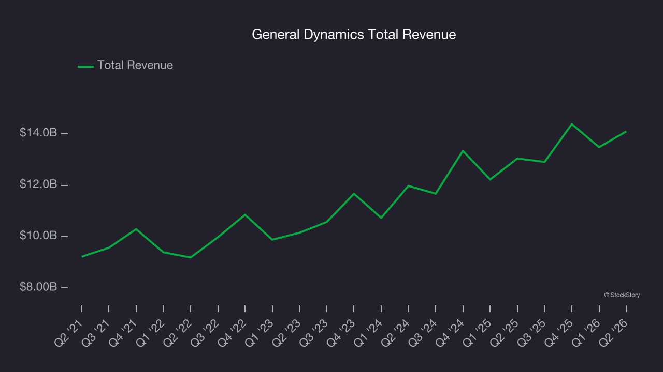Click the '$8.00B' y-axis label
Image resolution: width=663 pixels, height=372 pixels.
click(x=38, y=287)
